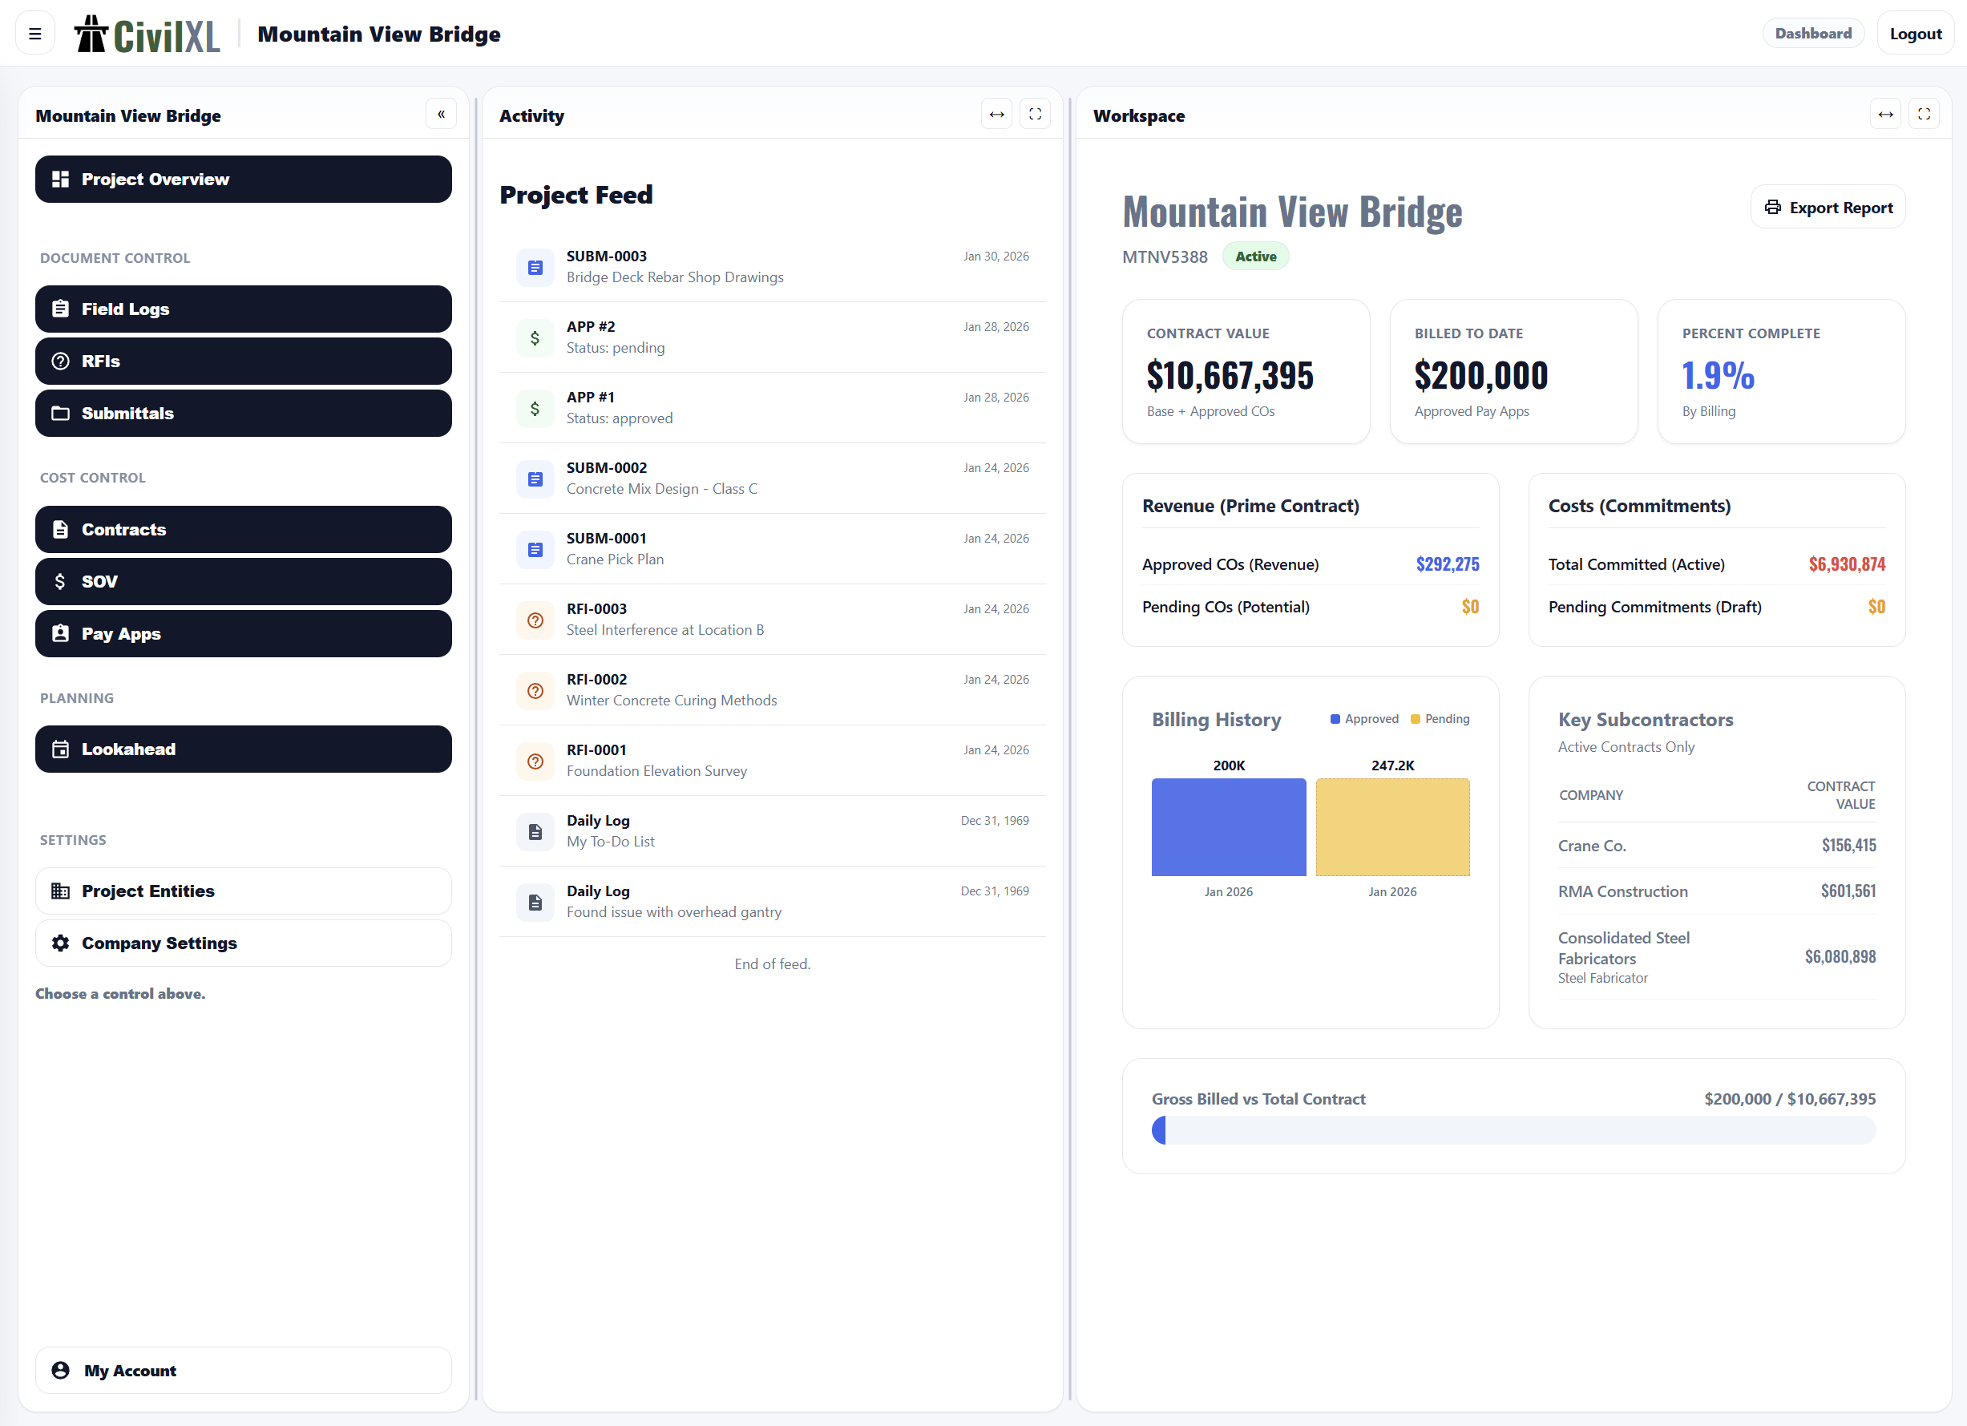Screen dimensions: 1967x1426
Task: Open the Submittals panel
Action: pos(243,414)
